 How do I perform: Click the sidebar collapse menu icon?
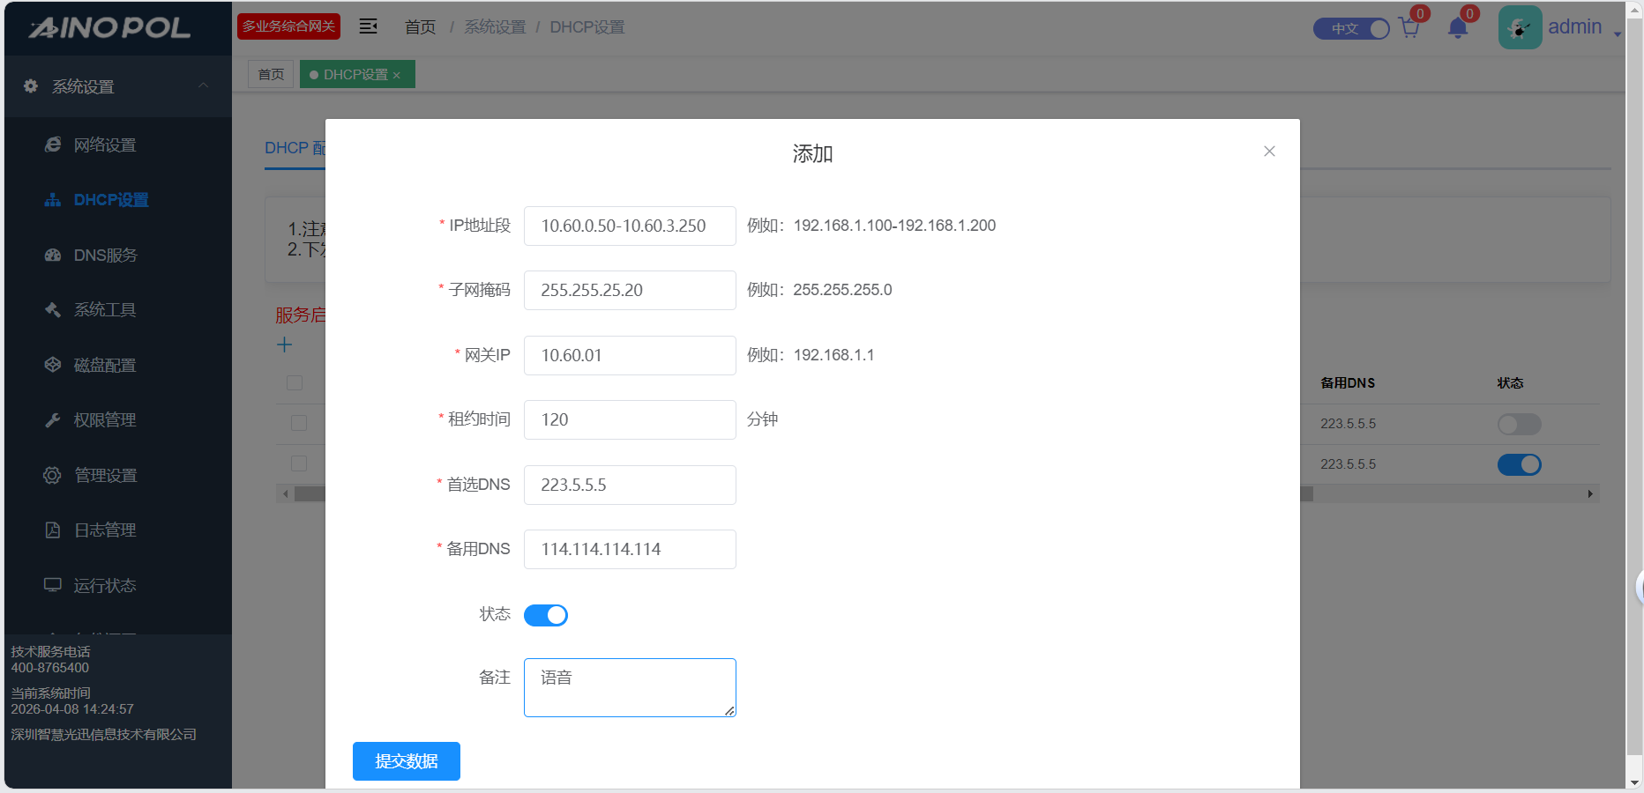pyautogui.click(x=368, y=26)
